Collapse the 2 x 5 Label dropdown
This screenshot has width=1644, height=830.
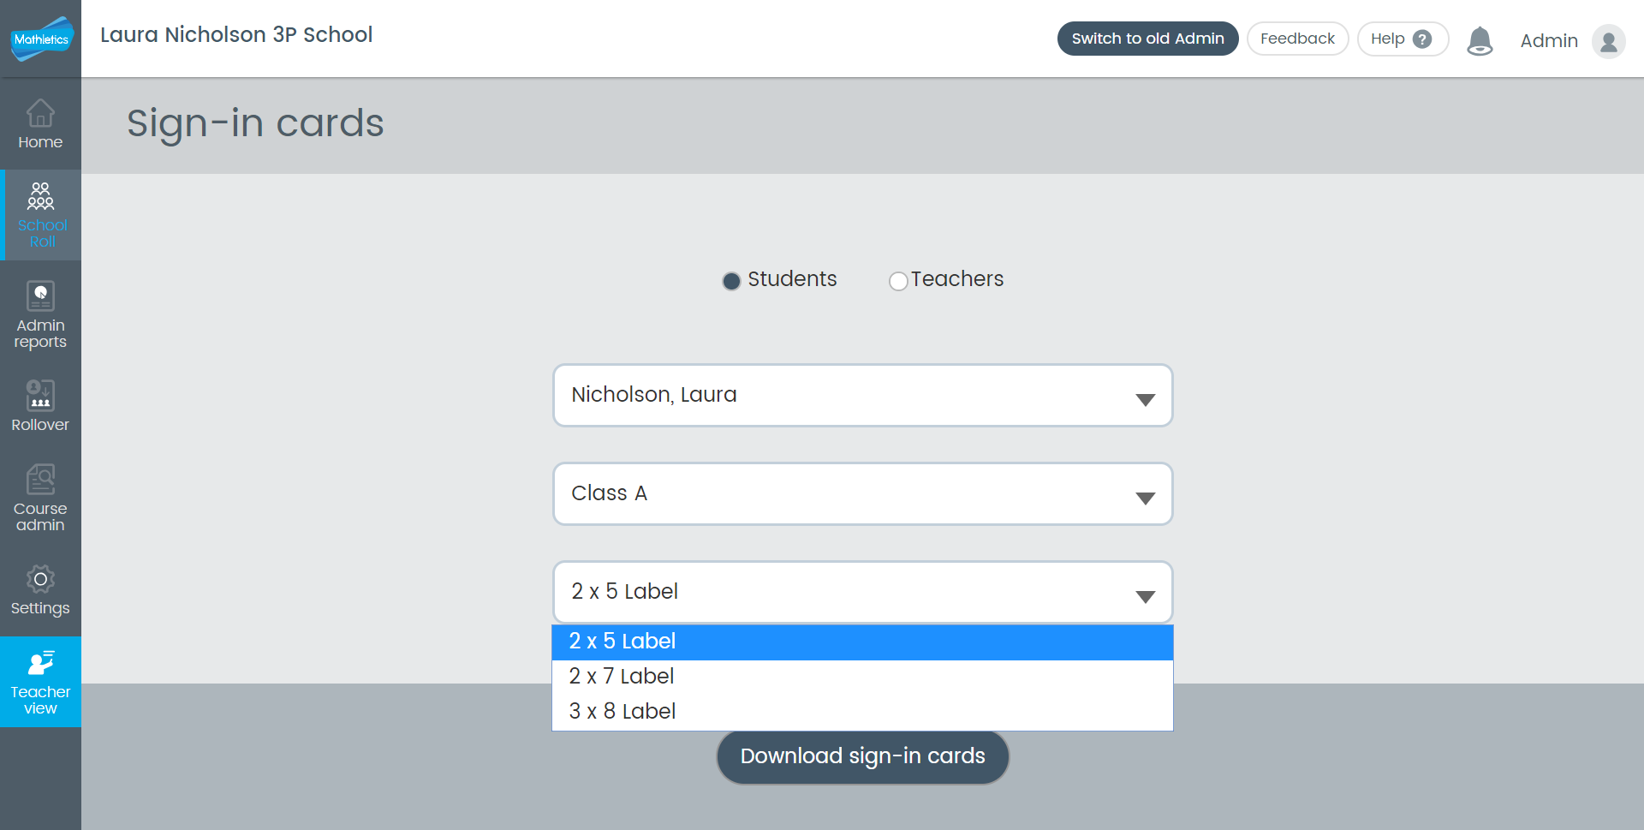click(x=862, y=592)
